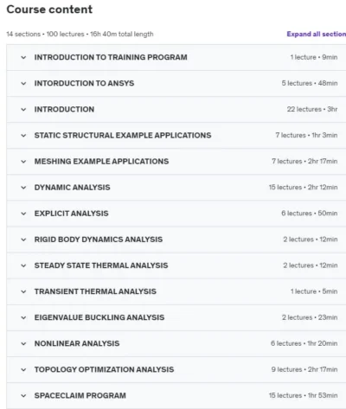Expand MESHING EXAMPLE APPLICATIONS chevron
The height and width of the screenshot is (409, 346).
click(23, 162)
